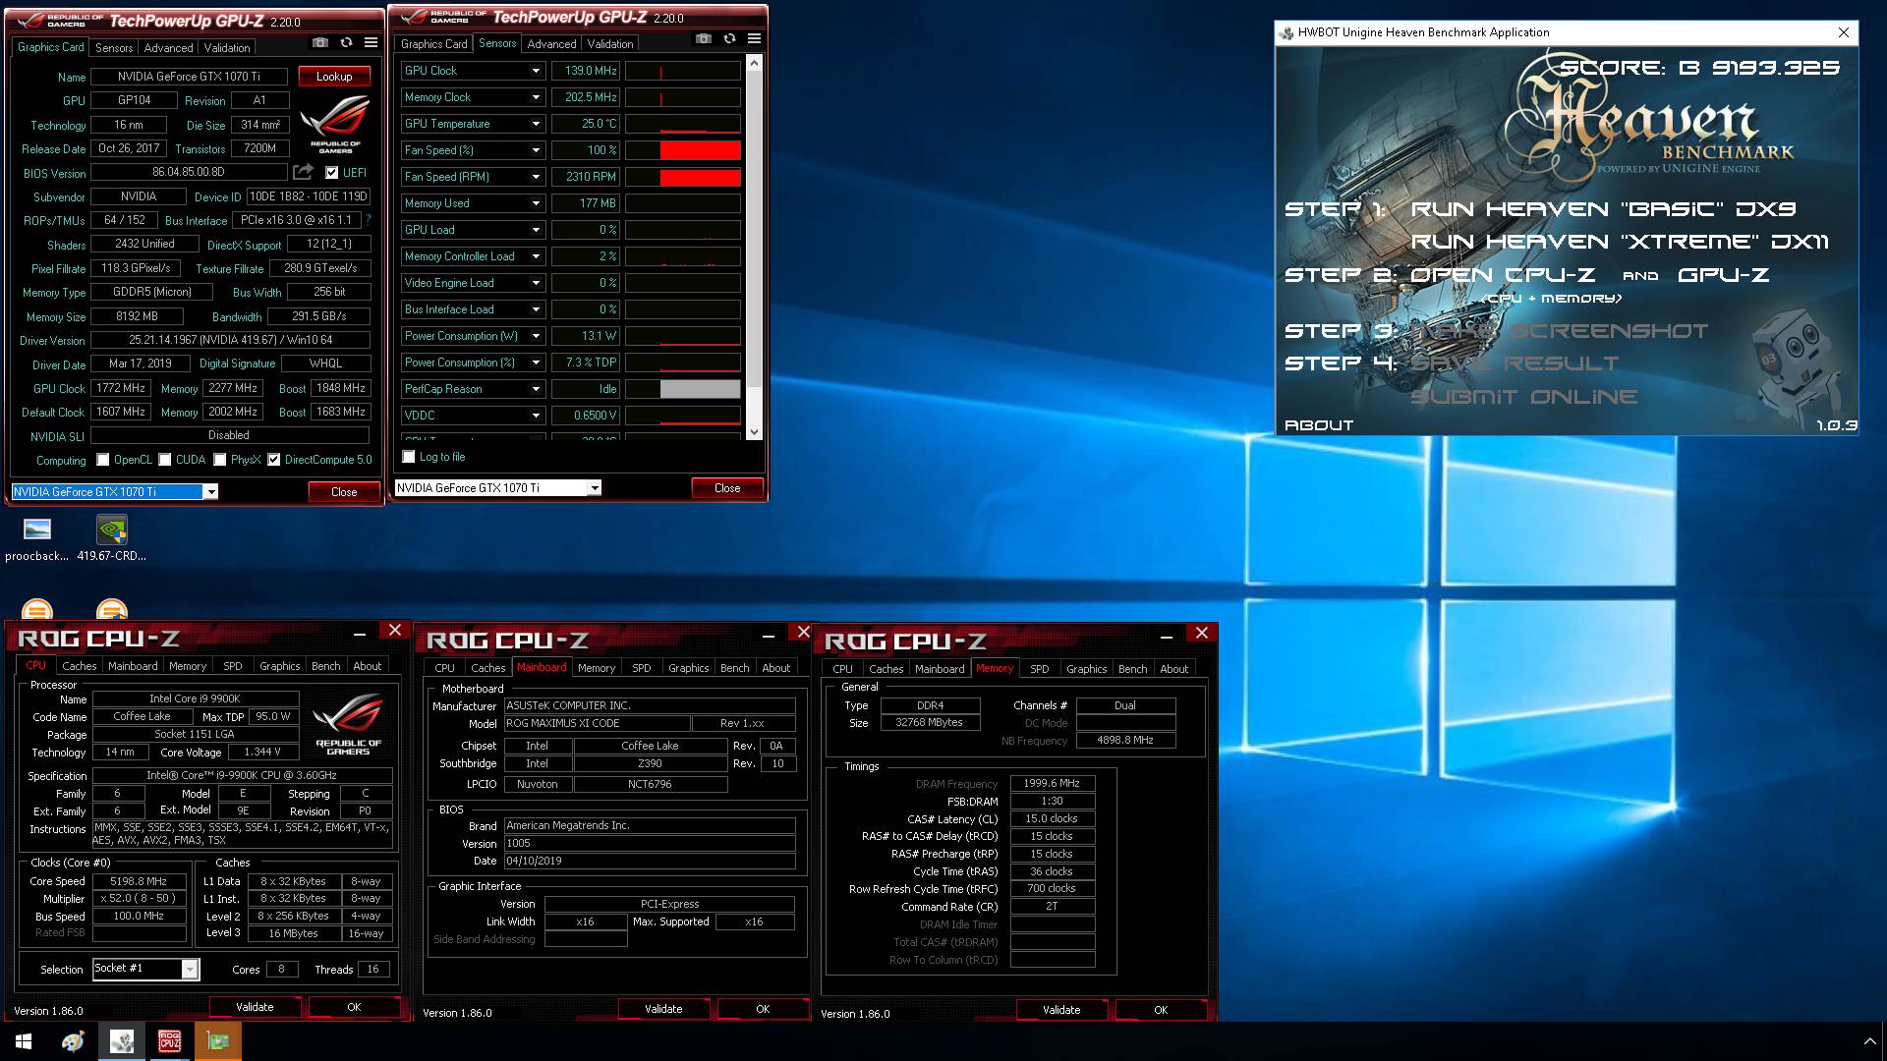1887x1061 pixels.
Task: Click ABOUT in Heaven benchmark window
Action: pyautogui.click(x=1319, y=425)
